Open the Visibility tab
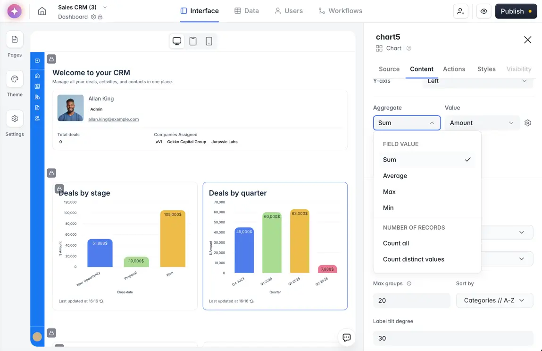This screenshot has width=542, height=351. tap(518, 69)
